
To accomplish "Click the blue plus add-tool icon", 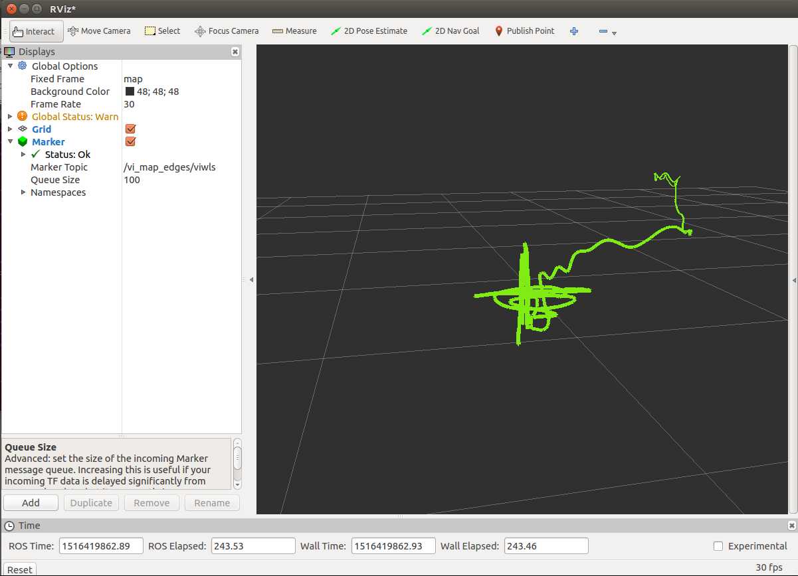I will tap(574, 31).
